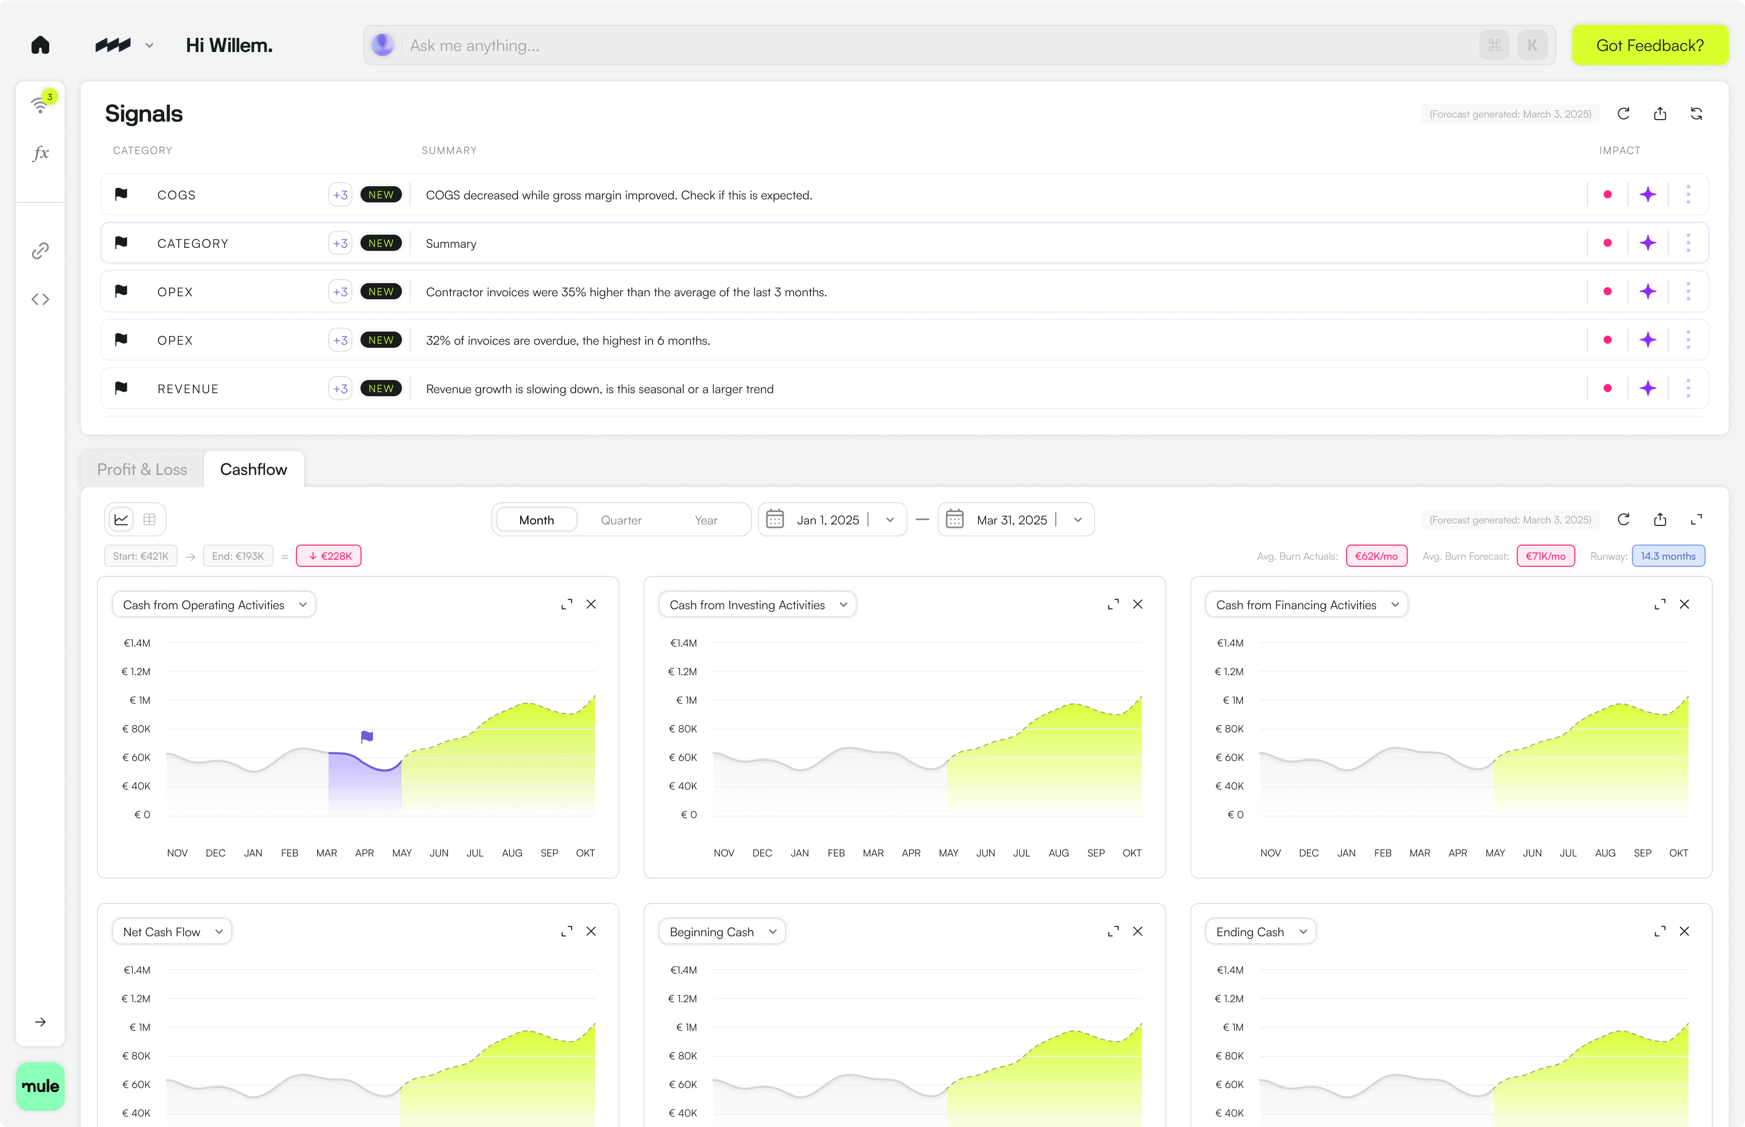The width and height of the screenshot is (1745, 1127).
Task: Select the Cashflow tab
Action: coord(253,469)
